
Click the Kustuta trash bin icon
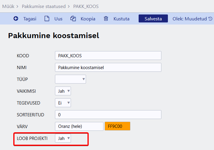(106, 19)
